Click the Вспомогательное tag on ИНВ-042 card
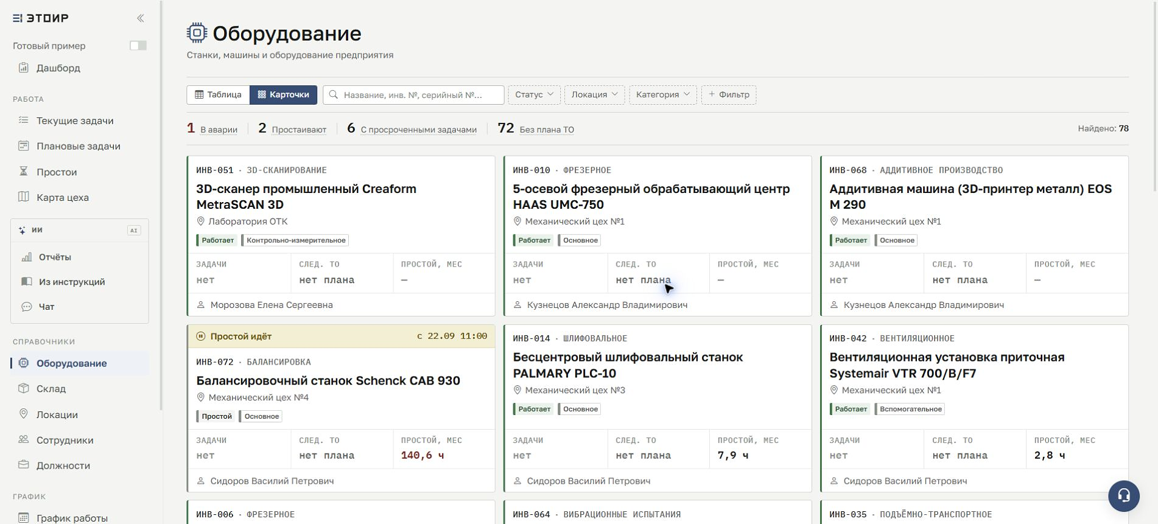This screenshot has height=524, width=1158. [910, 409]
